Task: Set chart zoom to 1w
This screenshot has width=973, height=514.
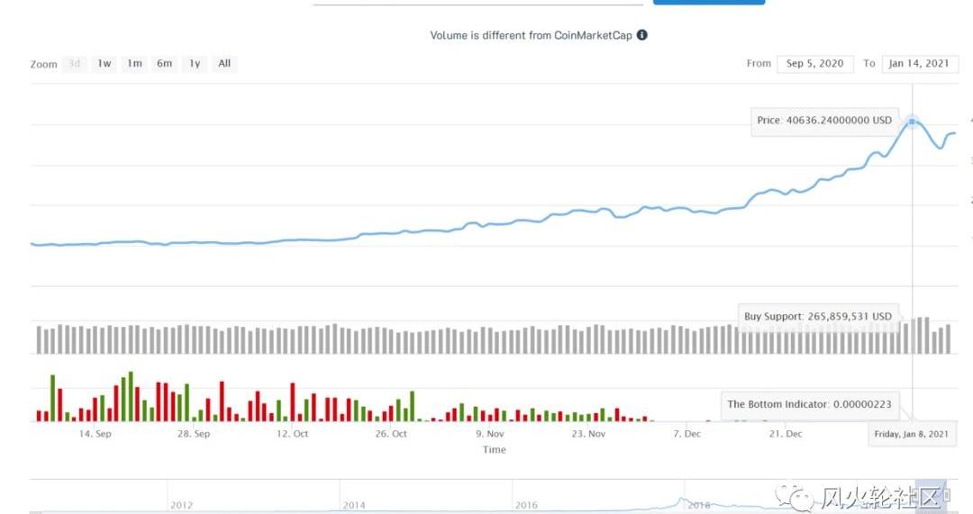Action: [x=105, y=64]
